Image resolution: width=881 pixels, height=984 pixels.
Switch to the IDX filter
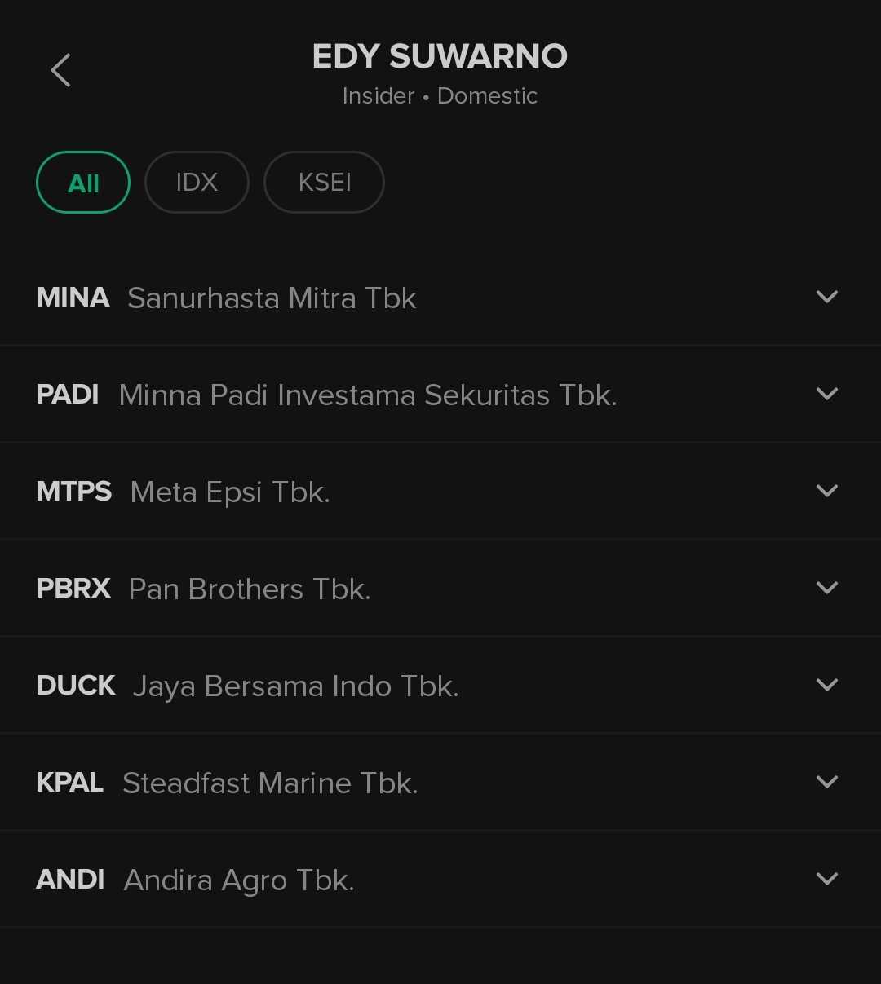(x=197, y=183)
